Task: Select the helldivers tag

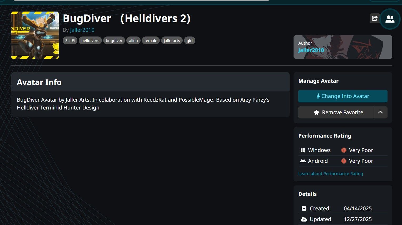Action: click(x=90, y=41)
